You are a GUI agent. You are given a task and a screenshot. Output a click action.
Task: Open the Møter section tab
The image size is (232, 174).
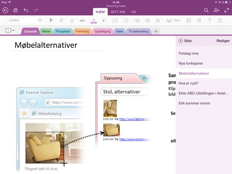click(x=46, y=31)
